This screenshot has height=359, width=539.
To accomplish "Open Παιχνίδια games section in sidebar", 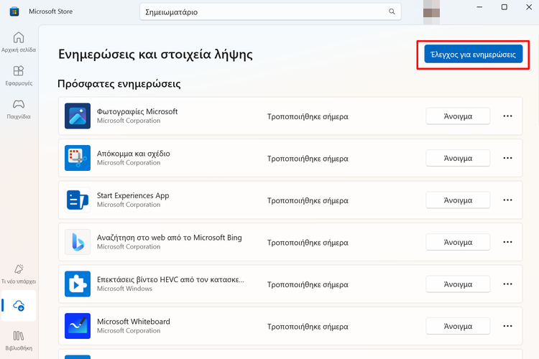I will pyautogui.click(x=19, y=109).
